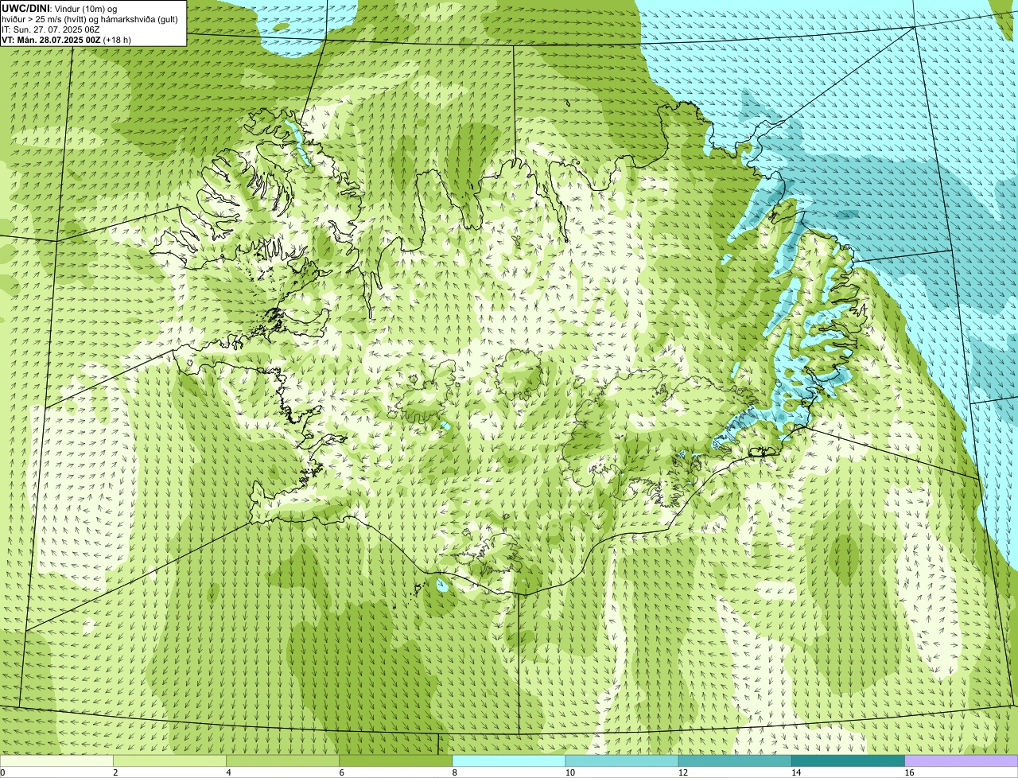Screen dimensions: 1018x778
Task: Click the legend tick label '10'
Action: (x=570, y=772)
